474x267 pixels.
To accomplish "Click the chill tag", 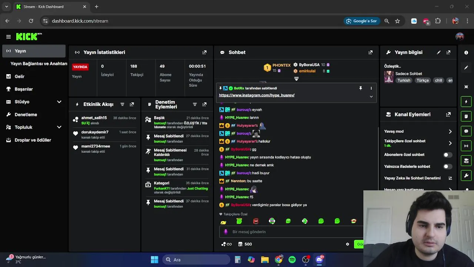I will pos(438,80).
